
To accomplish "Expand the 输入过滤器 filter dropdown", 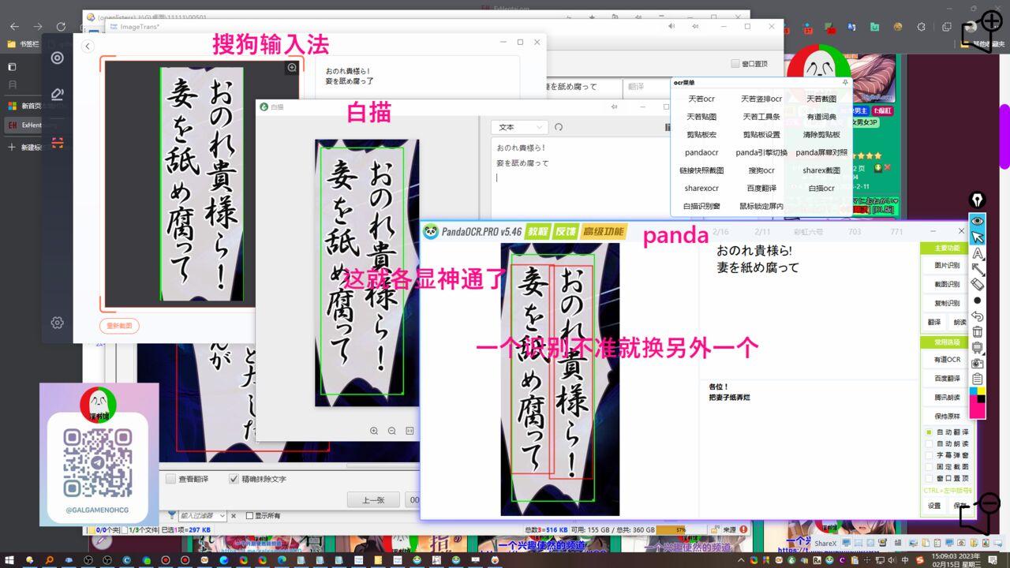I will (223, 516).
